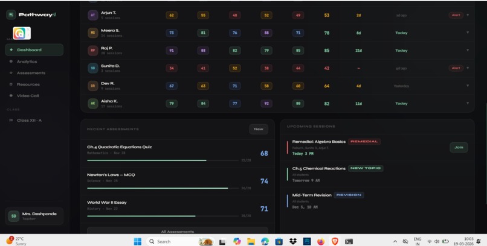
Task: Join the Remedial Algebra Basics session
Action: coord(459,148)
